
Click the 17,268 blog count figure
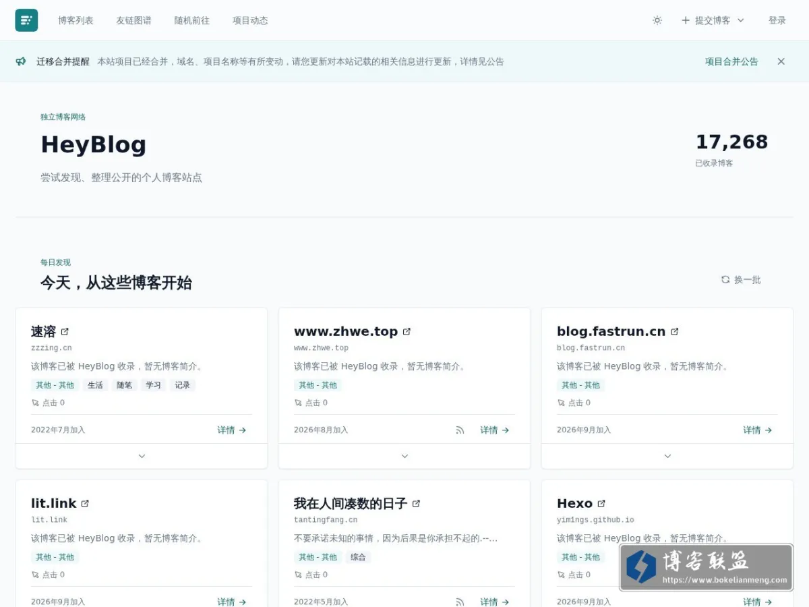point(731,142)
